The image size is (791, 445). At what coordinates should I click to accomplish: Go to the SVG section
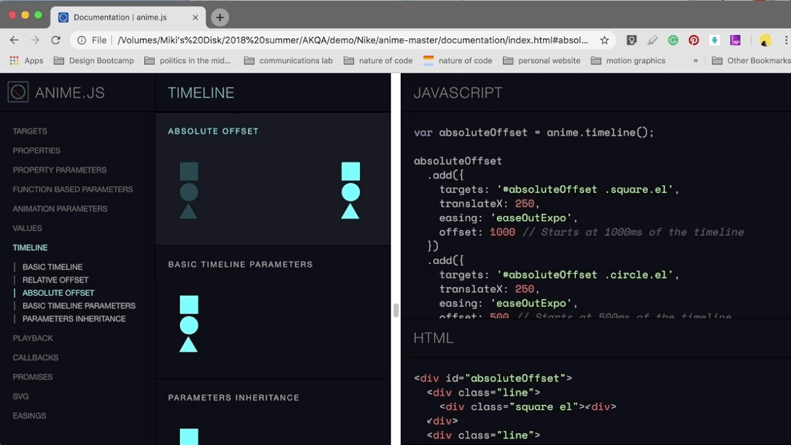[20, 396]
